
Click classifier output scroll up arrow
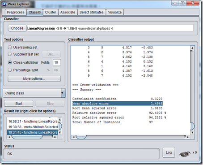(x=192, y=48)
